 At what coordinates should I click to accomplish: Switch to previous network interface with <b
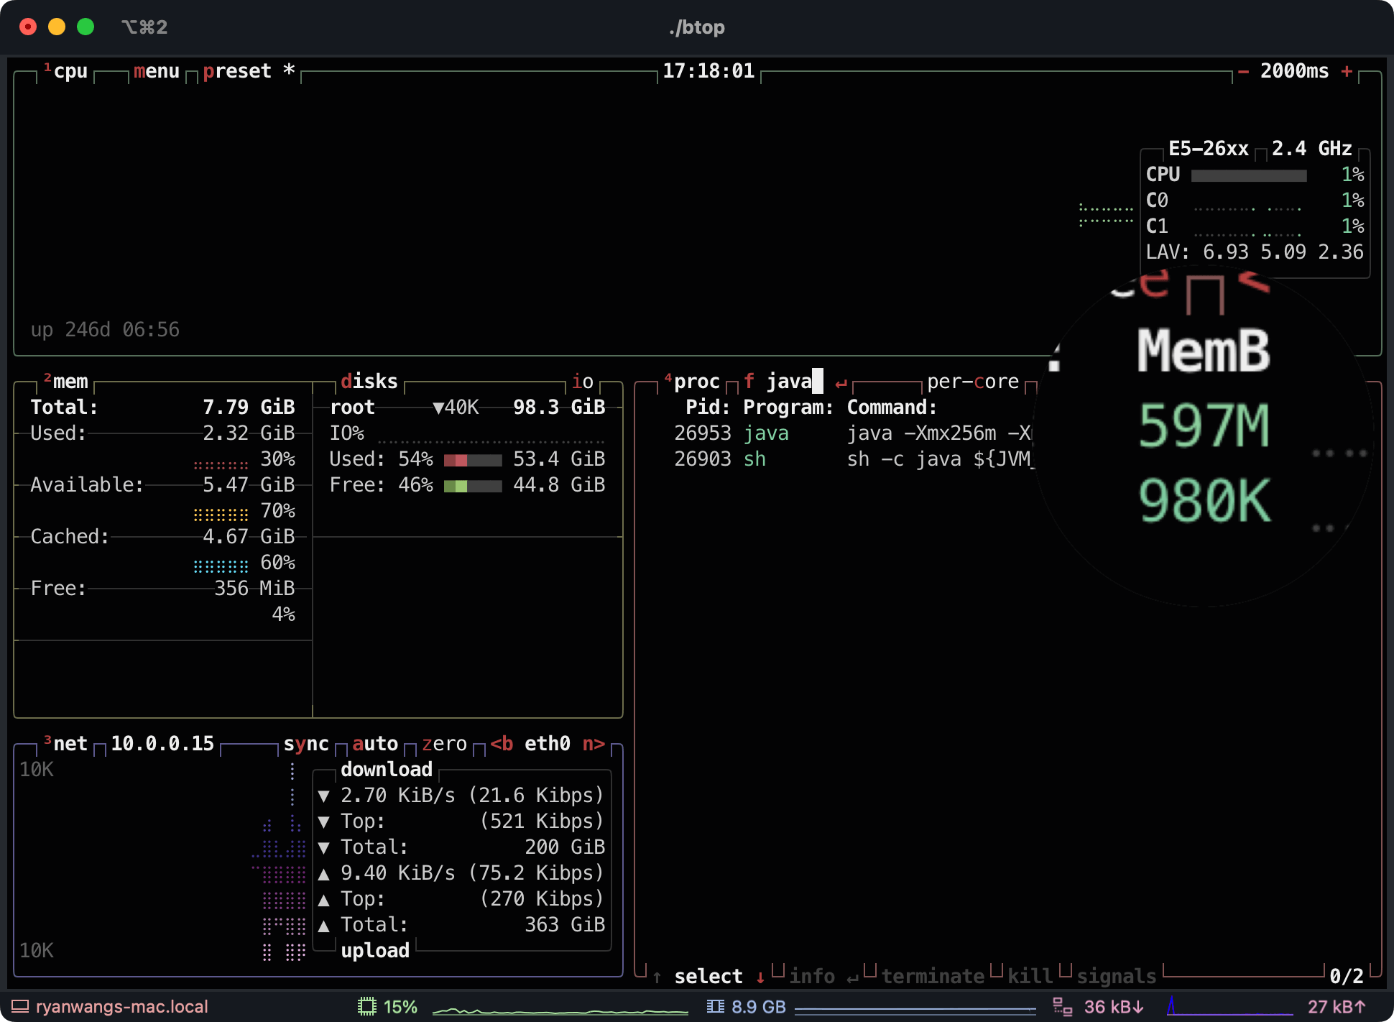click(502, 744)
